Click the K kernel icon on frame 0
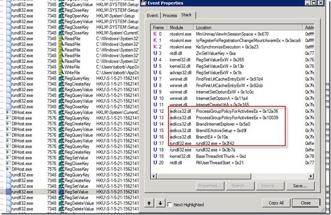 point(154,34)
